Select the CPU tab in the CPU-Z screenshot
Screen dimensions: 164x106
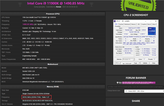tap(116, 24)
